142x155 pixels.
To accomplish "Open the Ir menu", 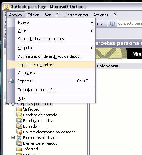I will tap(58, 15).
